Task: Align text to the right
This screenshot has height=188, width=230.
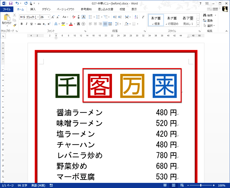Action: 100,24
